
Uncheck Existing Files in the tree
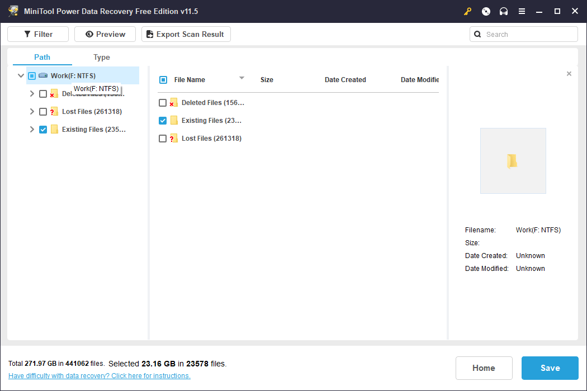[43, 129]
